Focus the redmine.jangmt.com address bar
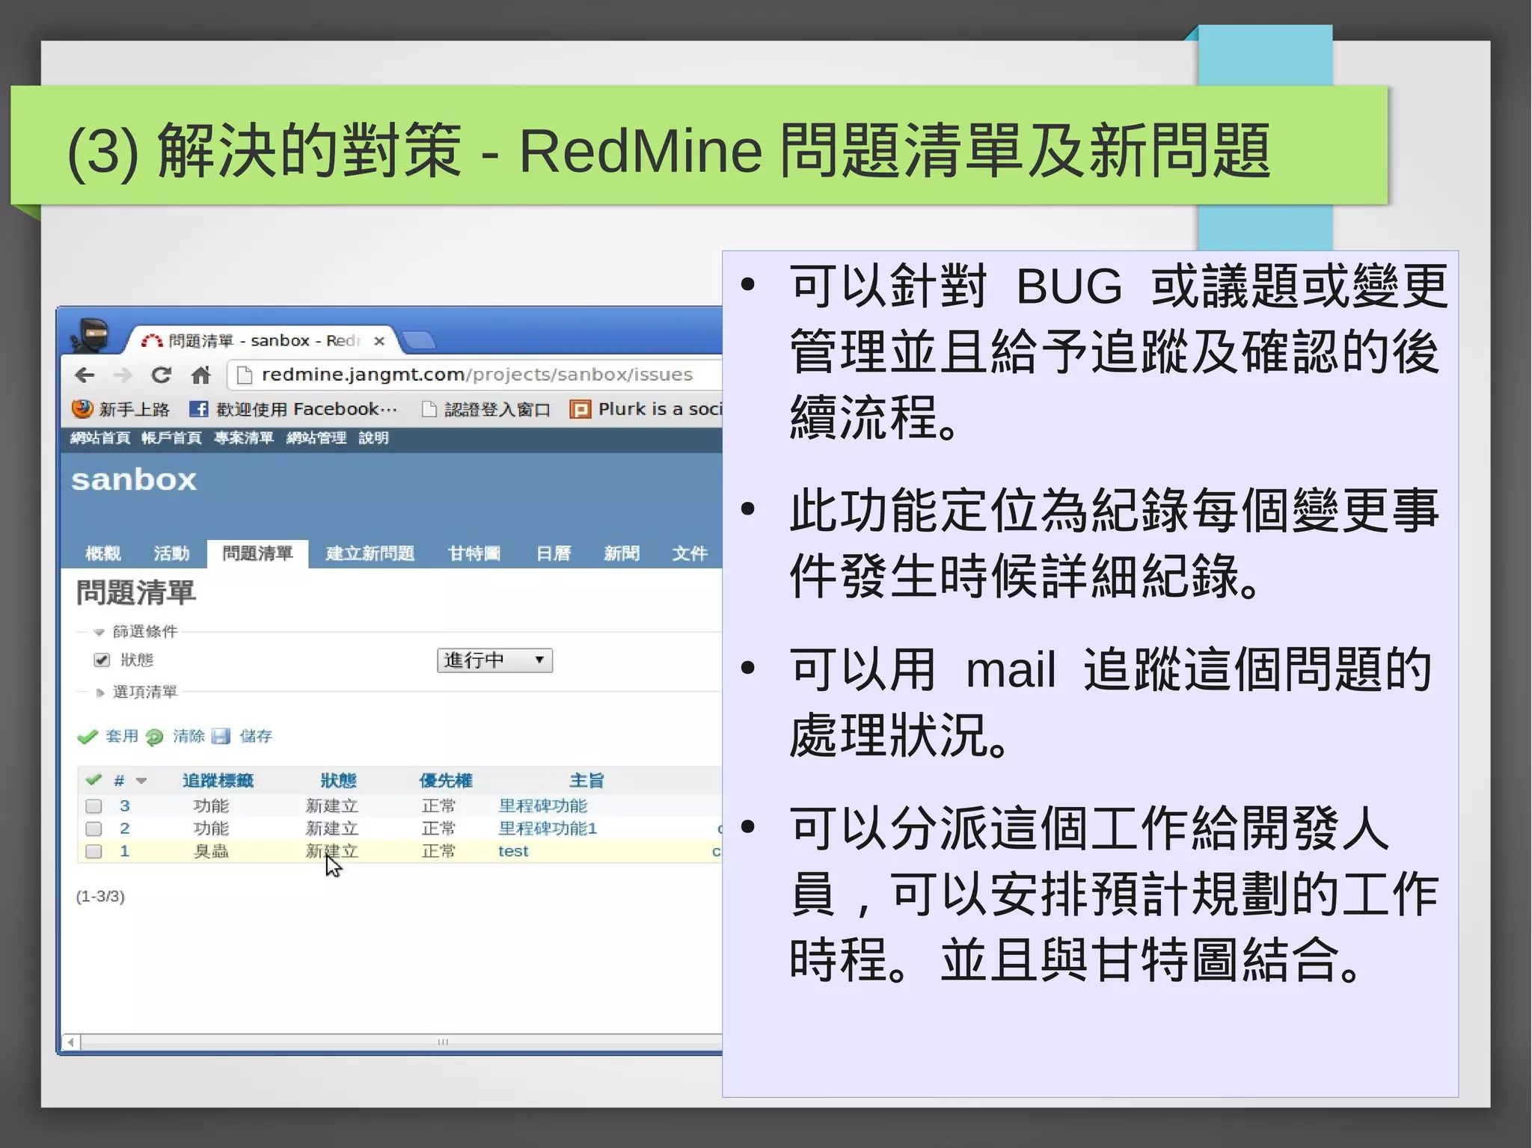 pyautogui.click(x=475, y=375)
